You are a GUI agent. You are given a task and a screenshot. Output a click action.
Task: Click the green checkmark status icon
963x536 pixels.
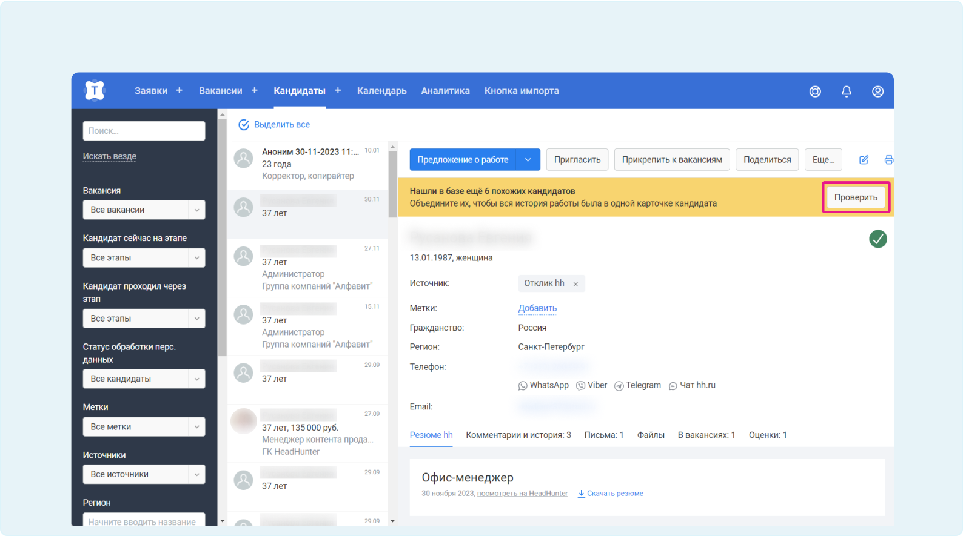tap(877, 239)
